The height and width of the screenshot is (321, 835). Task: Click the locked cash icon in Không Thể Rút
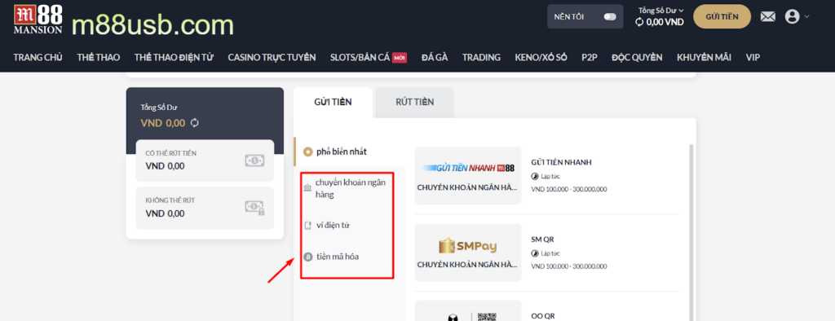coord(254,208)
